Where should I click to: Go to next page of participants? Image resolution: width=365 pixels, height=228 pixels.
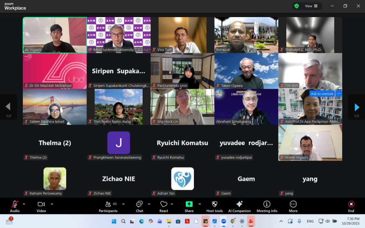tap(356, 107)
